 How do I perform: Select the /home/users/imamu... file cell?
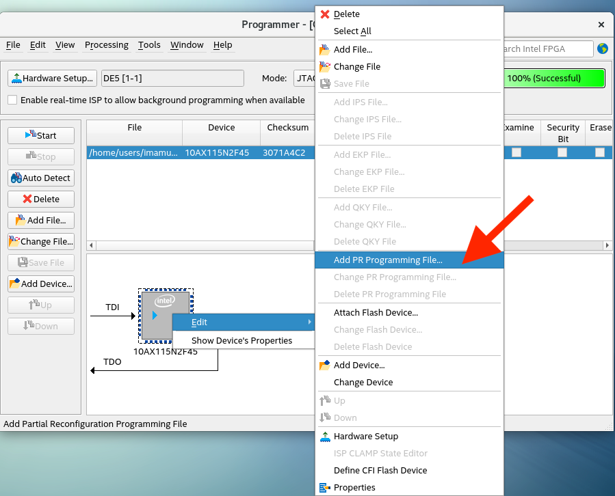tap(134, 153)
